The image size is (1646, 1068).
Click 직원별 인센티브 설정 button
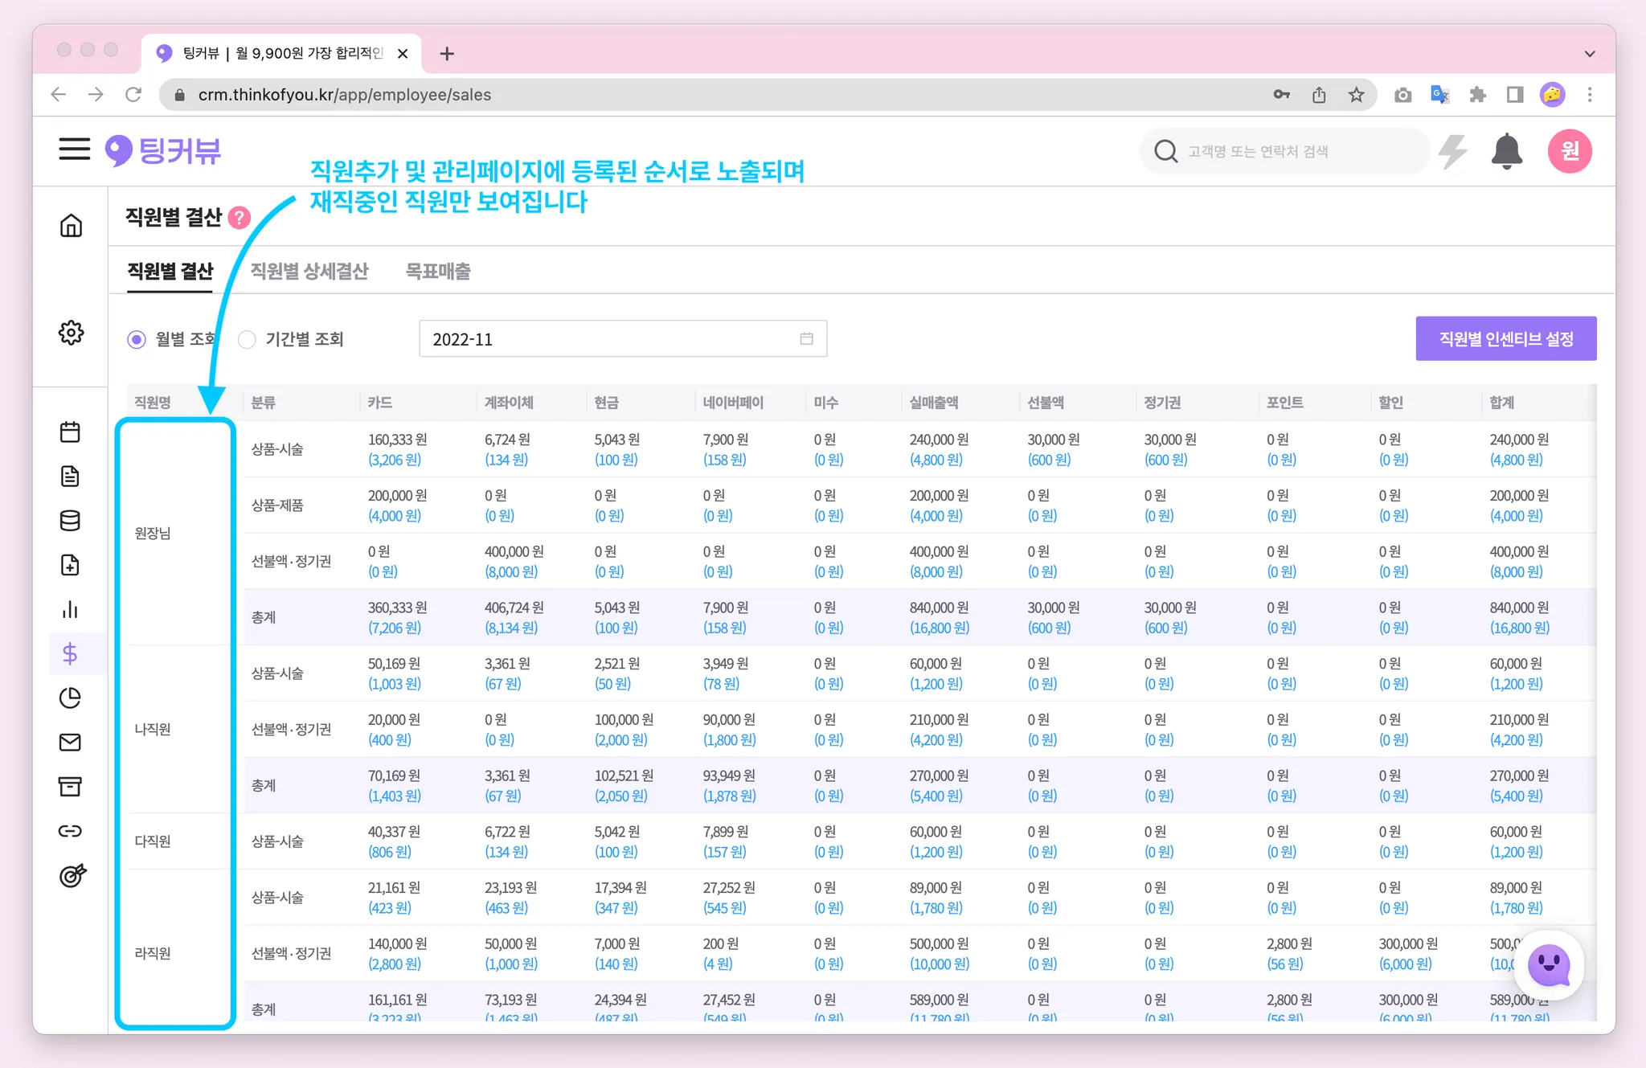1505,339
